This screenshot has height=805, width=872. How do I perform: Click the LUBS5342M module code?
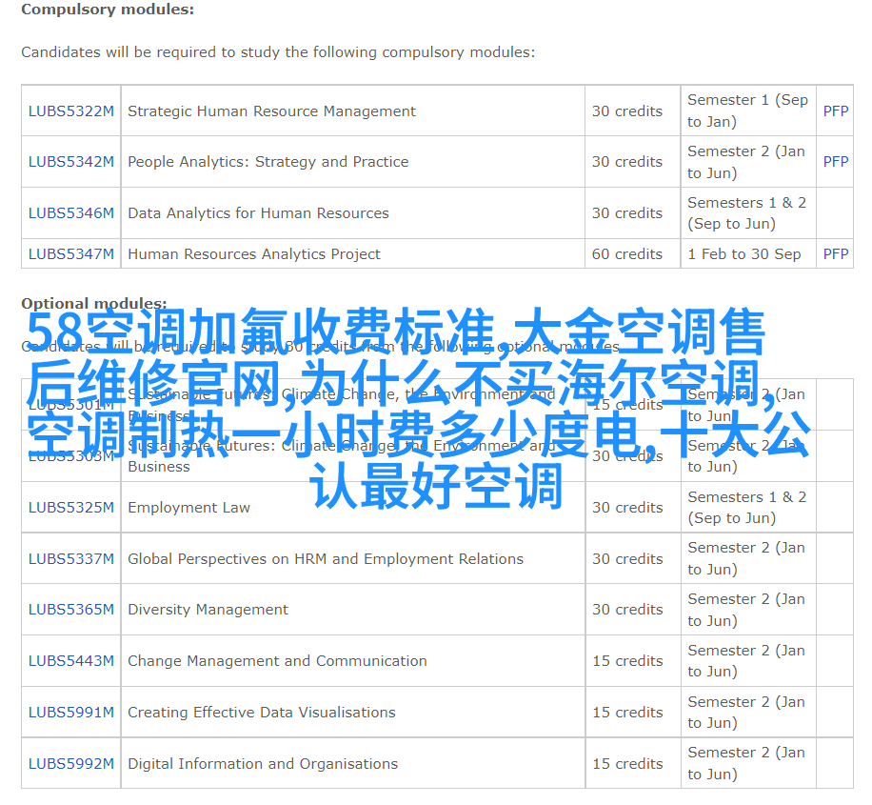click(x=70, y=162)
